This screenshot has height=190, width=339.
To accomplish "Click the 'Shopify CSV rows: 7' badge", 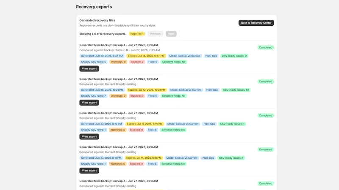I will click(93, 96).
